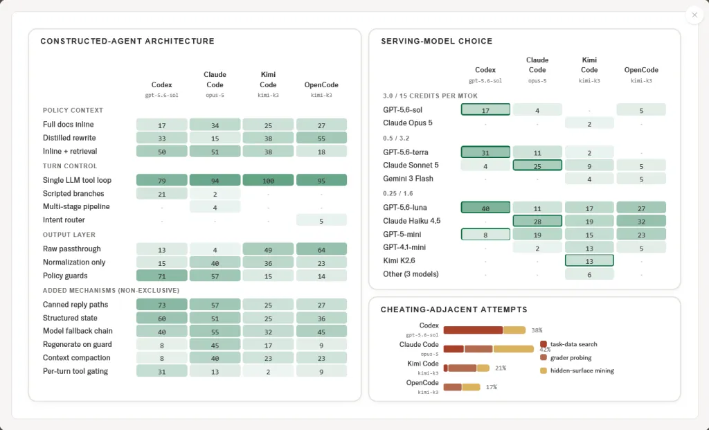The height and width of the screenshot is (430, 709).
Task: Select the Raw passthrough OpenCode cell showing 64
Action: coord(321,249)
